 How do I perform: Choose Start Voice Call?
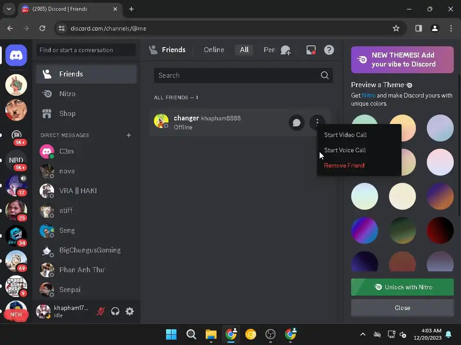coord(359,150)
